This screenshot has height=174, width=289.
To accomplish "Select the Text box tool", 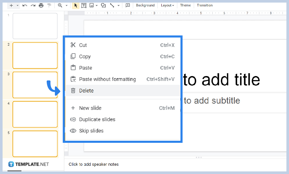I will 84,5.
